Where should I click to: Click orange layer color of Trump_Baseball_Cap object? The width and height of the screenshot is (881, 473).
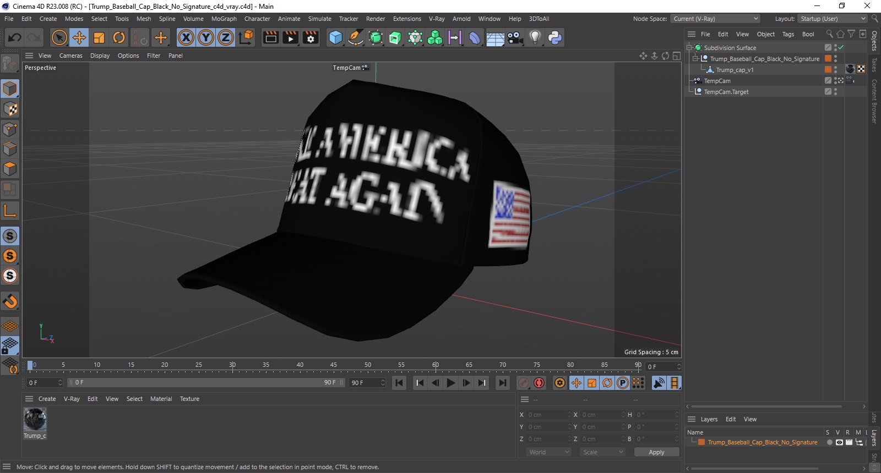click(828, 59)
